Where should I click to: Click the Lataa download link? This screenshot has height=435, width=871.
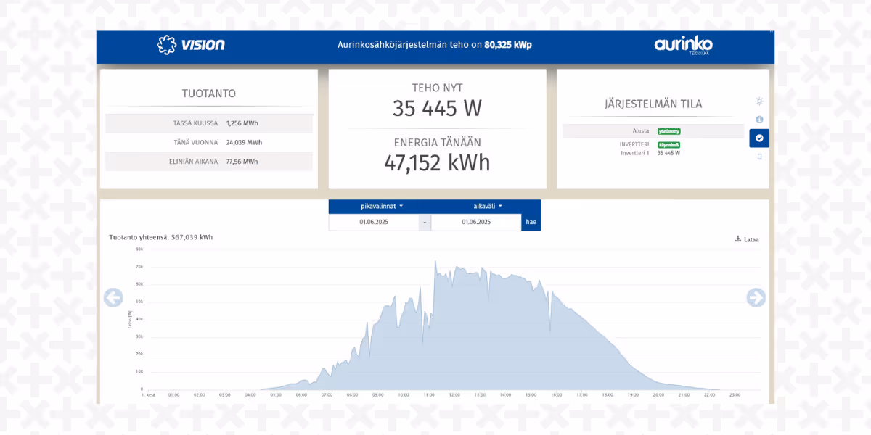point(750,238)
